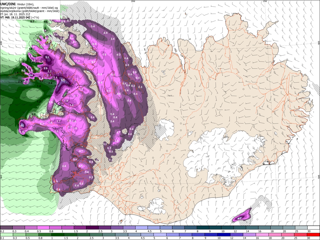Click the 20W longitude label

point(133,1)
